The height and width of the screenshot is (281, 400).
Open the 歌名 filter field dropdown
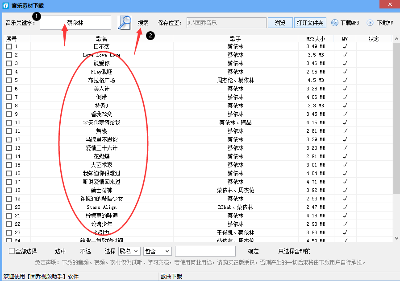pyautogui.click(x=129, y=251)
